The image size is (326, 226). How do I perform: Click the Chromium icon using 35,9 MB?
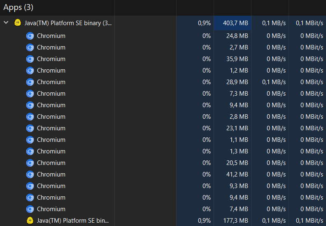point(30,59)
